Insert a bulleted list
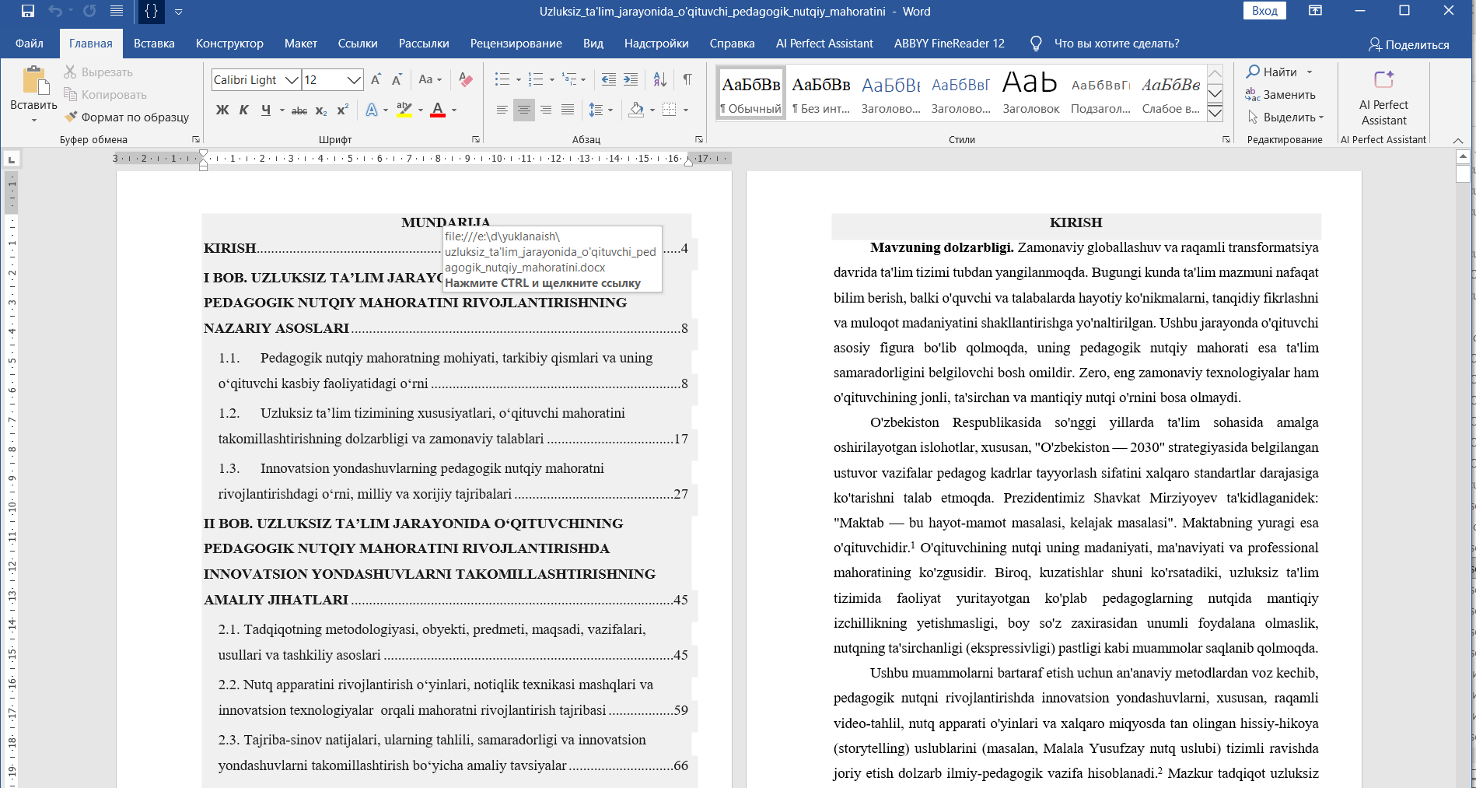The width and height of the screenshot is (1476, 788). 502,79
